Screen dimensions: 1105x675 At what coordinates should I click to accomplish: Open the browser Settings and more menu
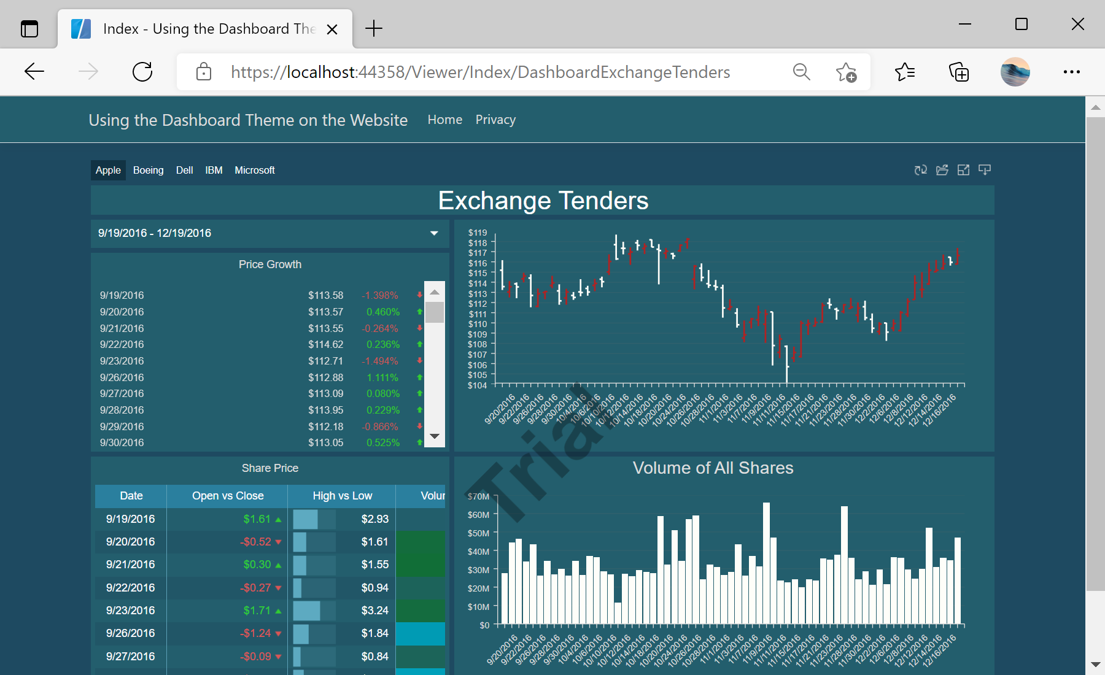point(1071,72)
